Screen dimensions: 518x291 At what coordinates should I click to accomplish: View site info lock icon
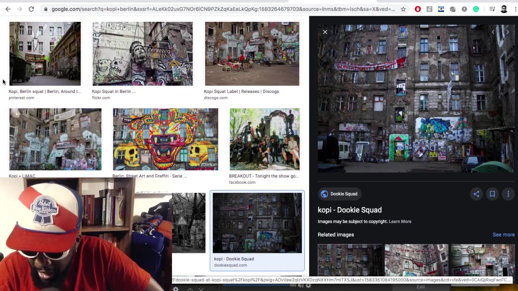click(46, 9)
